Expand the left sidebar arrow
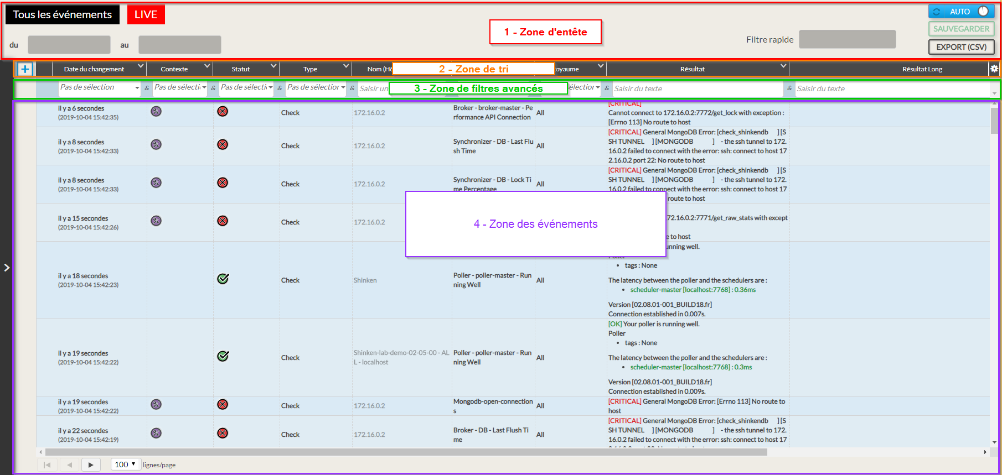Image resolution: width=1002 pixels, height=475 pixels. pos(7,268)
